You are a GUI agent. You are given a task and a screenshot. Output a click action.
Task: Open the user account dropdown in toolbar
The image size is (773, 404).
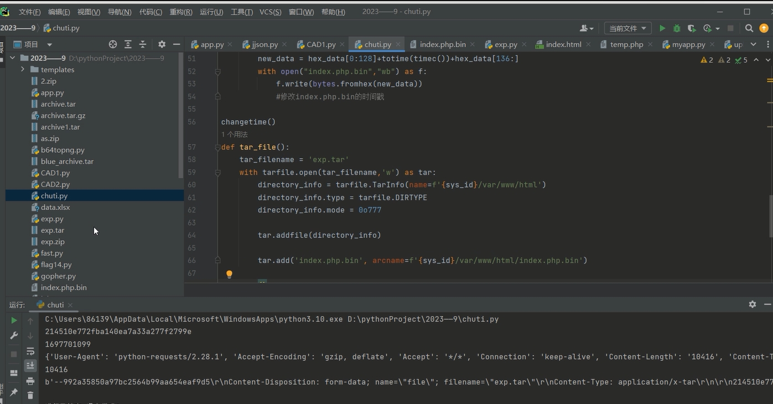tap(587, 28)
